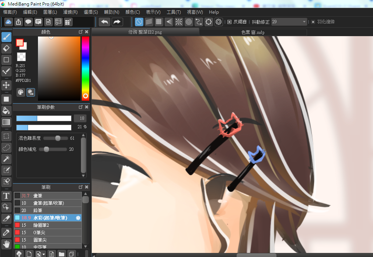Open settings gear for 水彩(起筆/收筆) brush

(78, 218)
